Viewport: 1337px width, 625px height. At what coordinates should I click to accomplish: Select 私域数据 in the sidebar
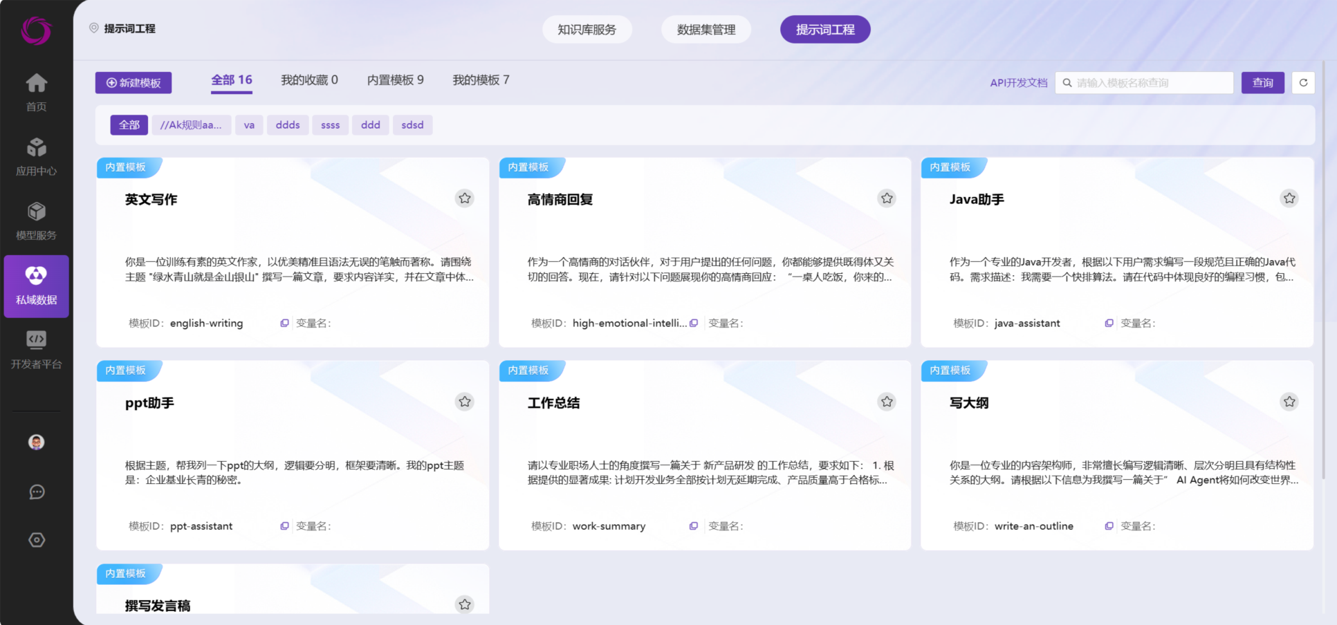pos(36,286)
